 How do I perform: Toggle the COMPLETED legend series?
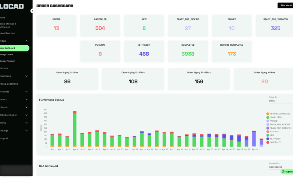pyautogui.click(x=275, y=117)
